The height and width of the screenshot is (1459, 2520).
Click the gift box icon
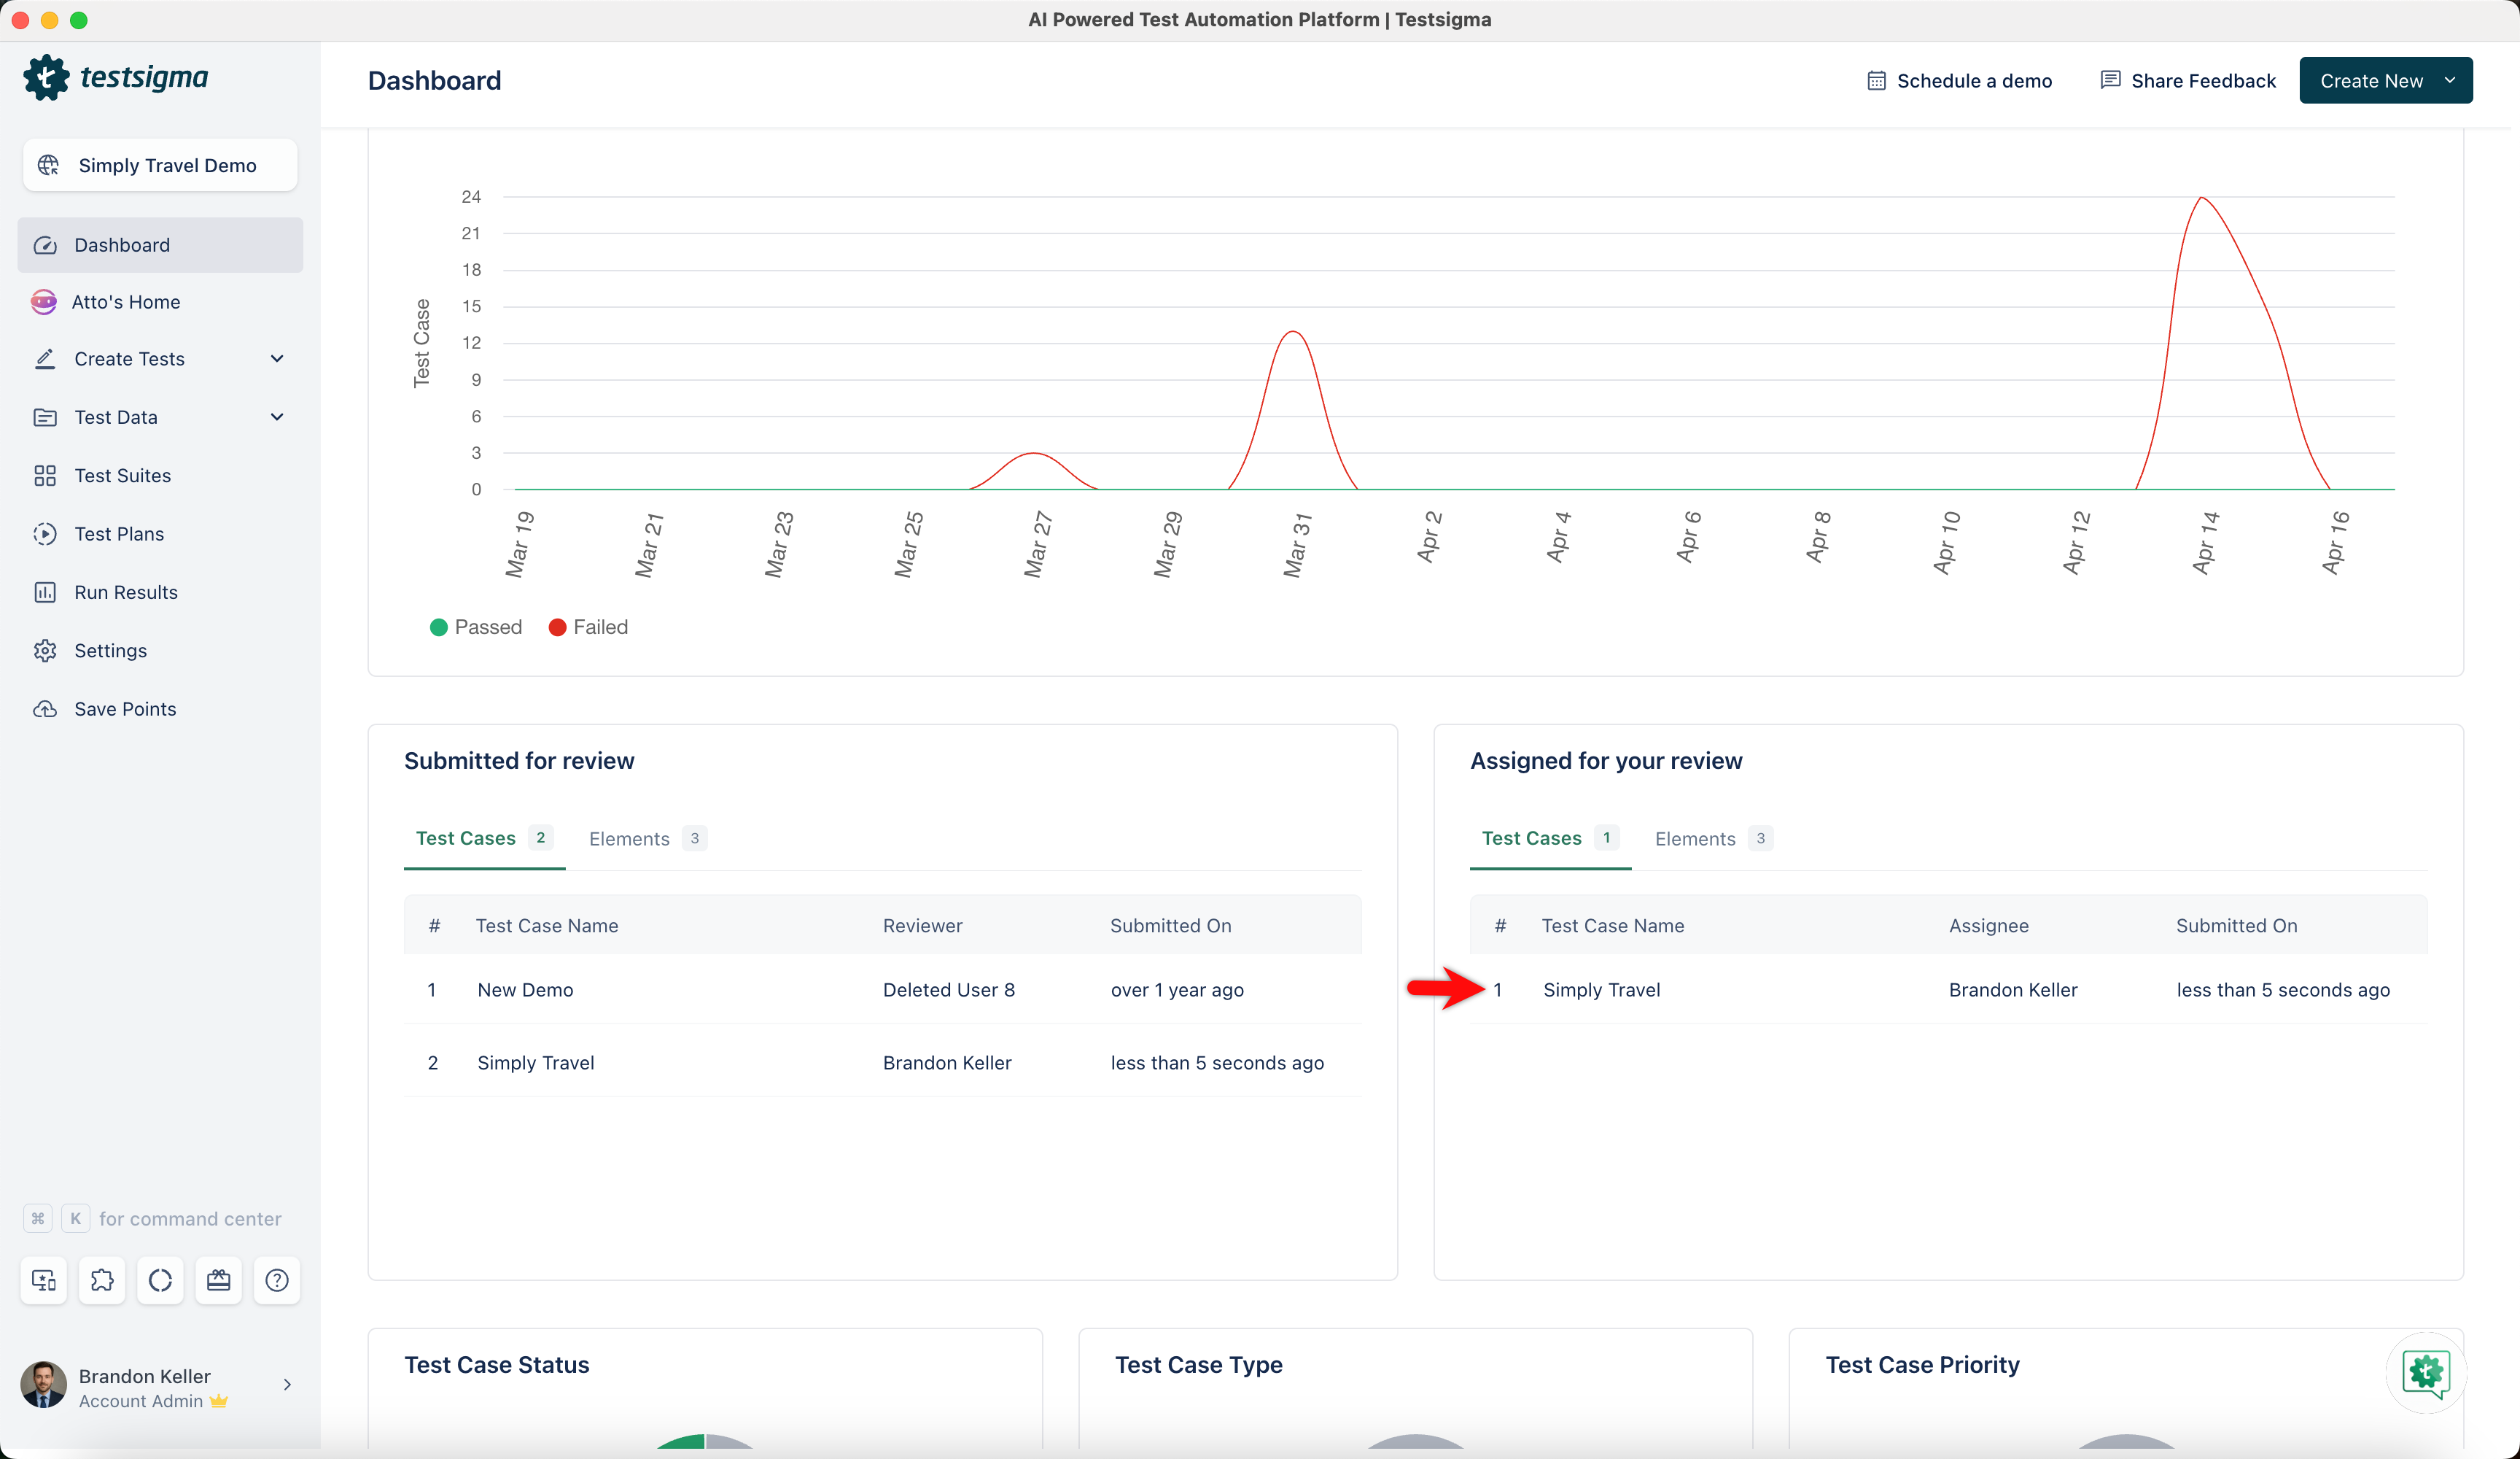pyautogui.click(x=219, y=1280)
